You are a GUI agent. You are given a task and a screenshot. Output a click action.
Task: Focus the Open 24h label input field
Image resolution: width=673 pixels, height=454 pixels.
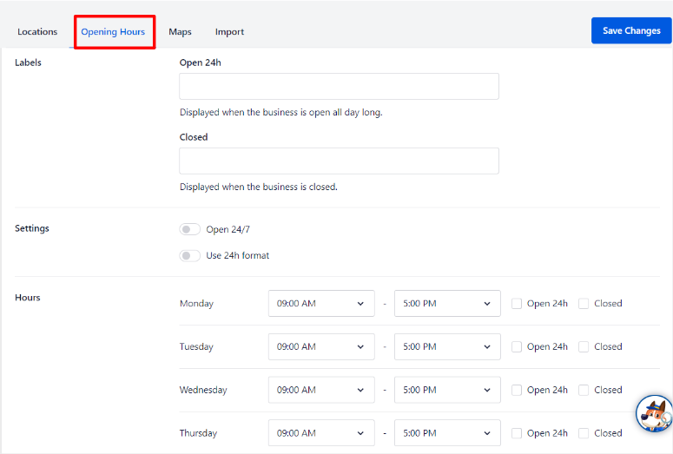[339, 87]
